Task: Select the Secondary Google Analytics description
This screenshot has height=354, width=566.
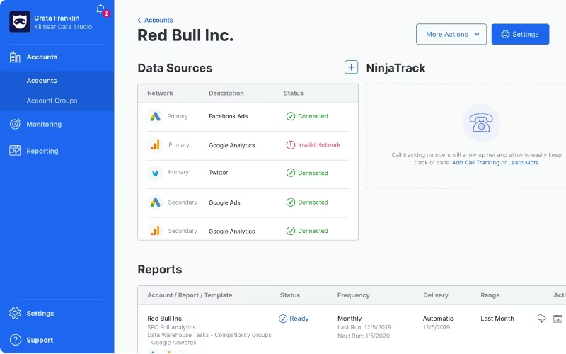Action: (232, 232)
